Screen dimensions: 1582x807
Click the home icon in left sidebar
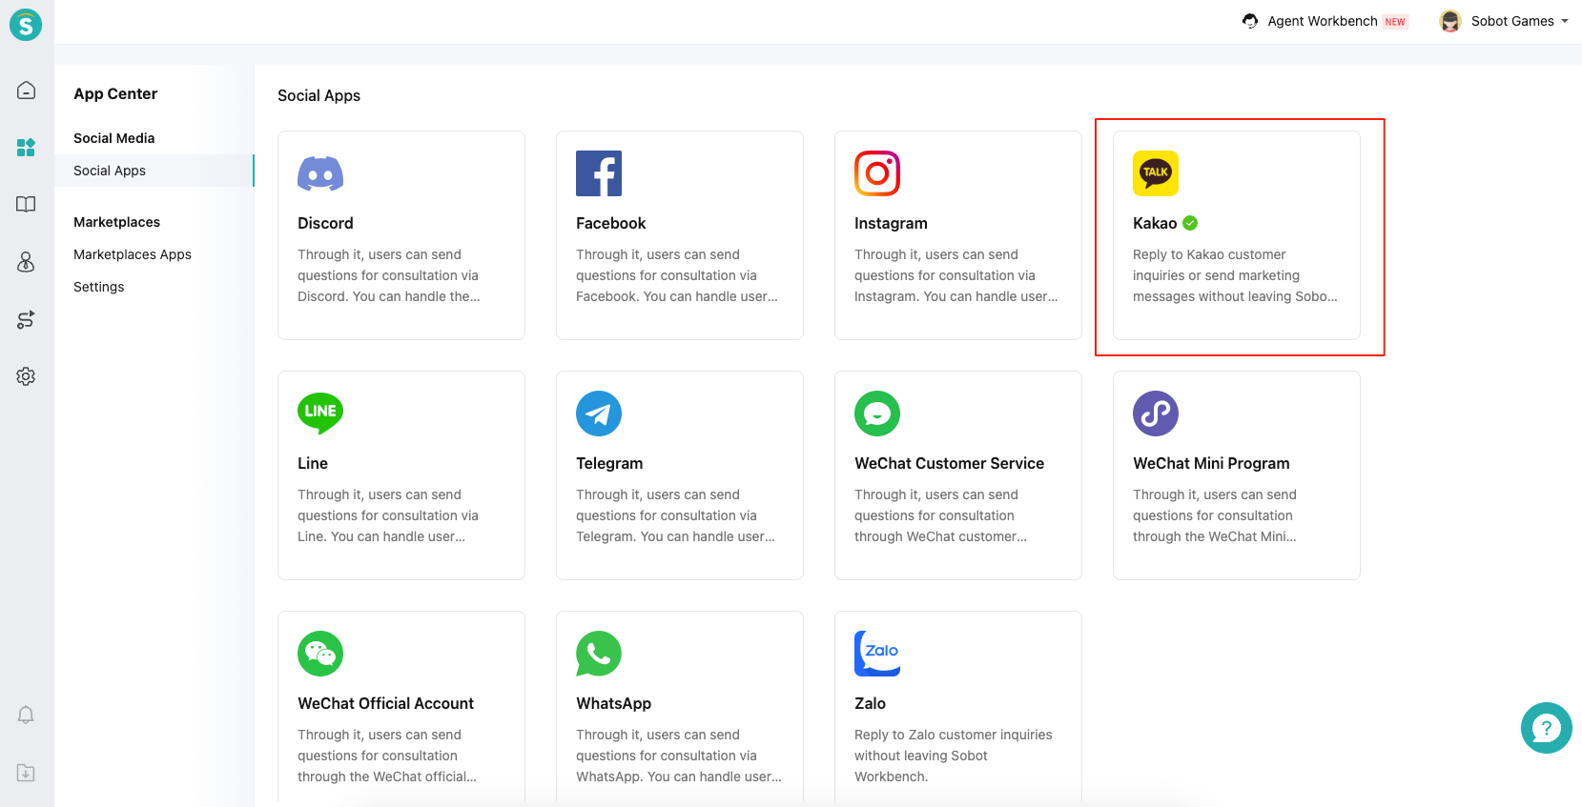click(26, 91)
